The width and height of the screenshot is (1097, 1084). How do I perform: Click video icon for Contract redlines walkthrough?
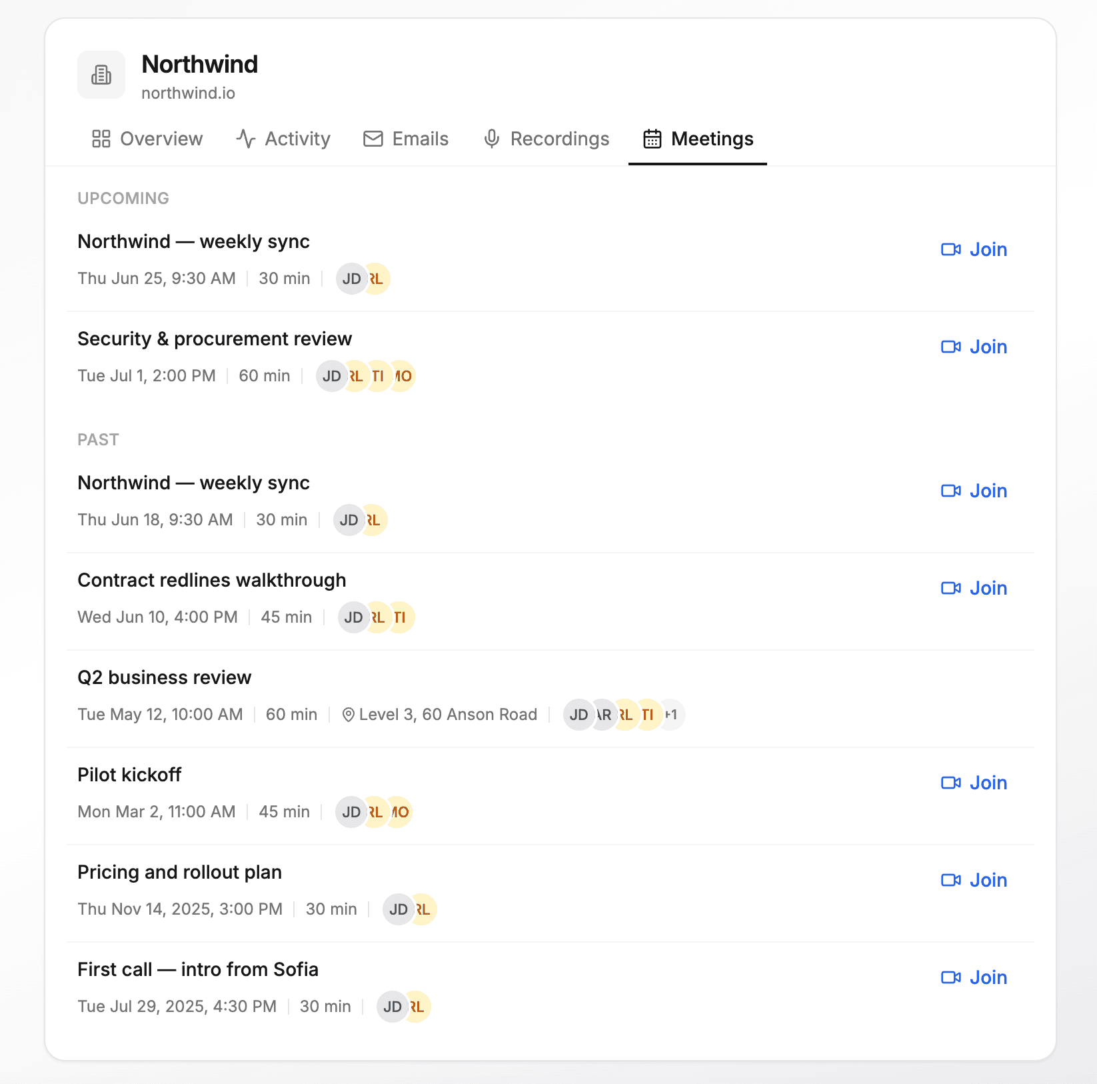[951, 588]
